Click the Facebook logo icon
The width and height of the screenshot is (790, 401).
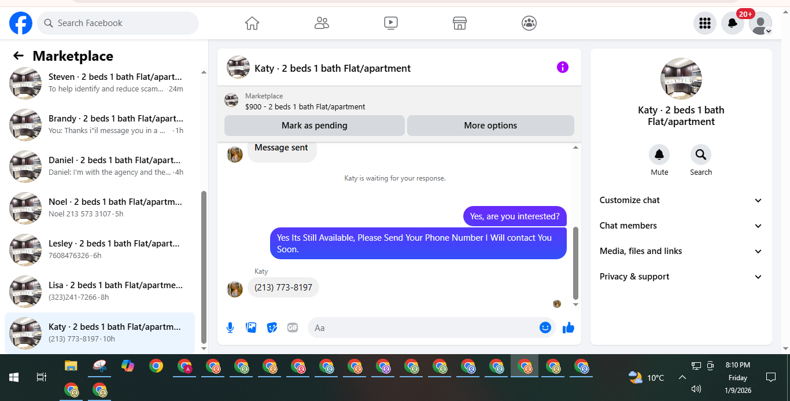click(21, 23)
